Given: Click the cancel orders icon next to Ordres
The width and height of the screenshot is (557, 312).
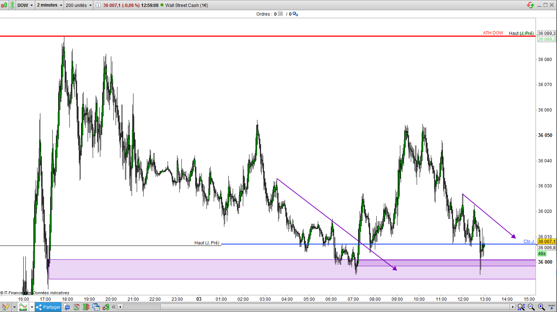Looking at the screenshot, I should (x=280, y=14).
